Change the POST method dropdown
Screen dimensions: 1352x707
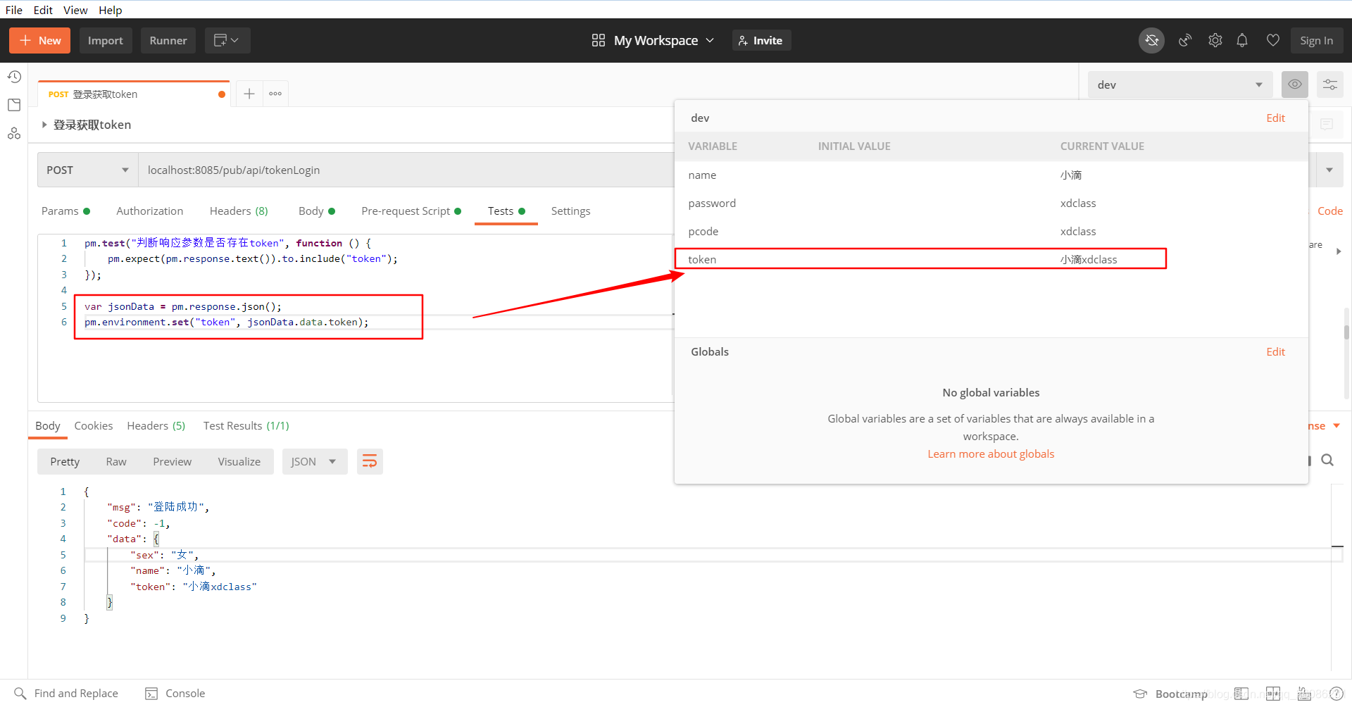(87, 170)
